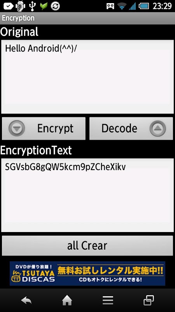Tap the circular sync arrows status icon
The height and width of the screenshot is (312, 175).
pos(55,6)
